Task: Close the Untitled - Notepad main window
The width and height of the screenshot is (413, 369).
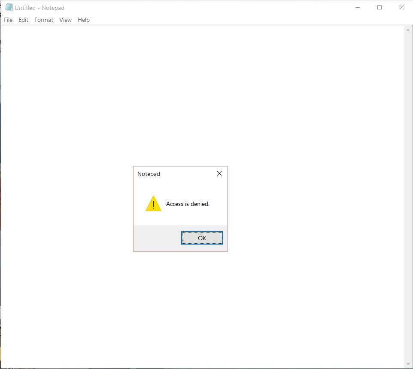Action: point(402,8)
